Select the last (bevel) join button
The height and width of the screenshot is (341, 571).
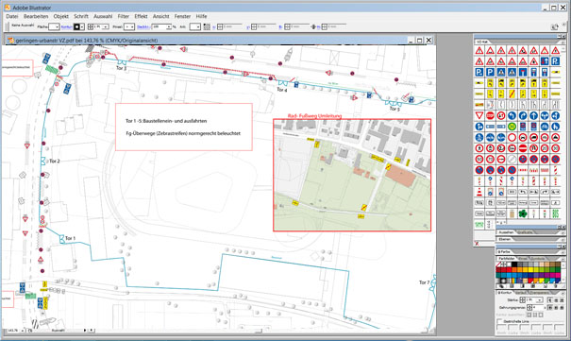pyautogui.click(x=562, y=308)
